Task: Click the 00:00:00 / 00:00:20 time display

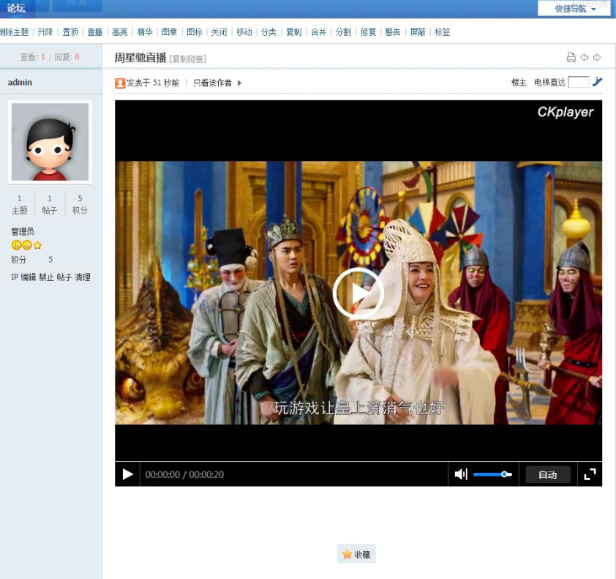Action: pos(184,474)
